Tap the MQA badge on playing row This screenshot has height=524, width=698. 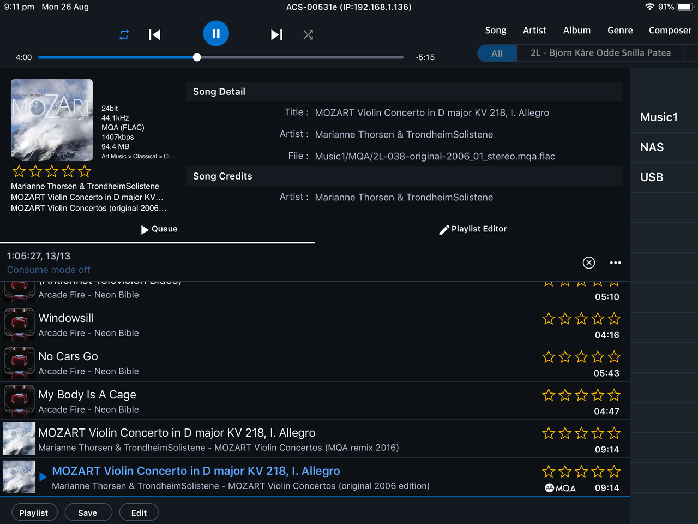(560, 488)
